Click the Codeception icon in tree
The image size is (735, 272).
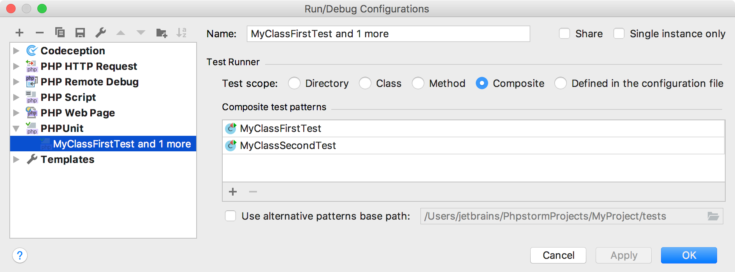pyautogui.click(x=32, y=50)
